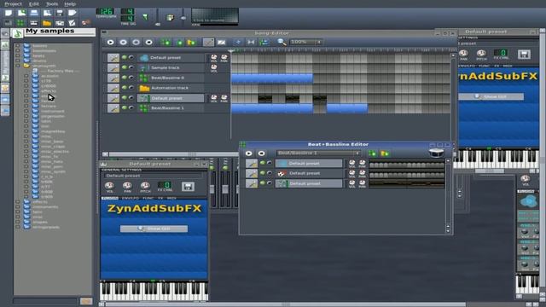The width and height of the screenshot is (546, 307).
Task: Select the Automation track name button
Action: click(x=171, y=88)
